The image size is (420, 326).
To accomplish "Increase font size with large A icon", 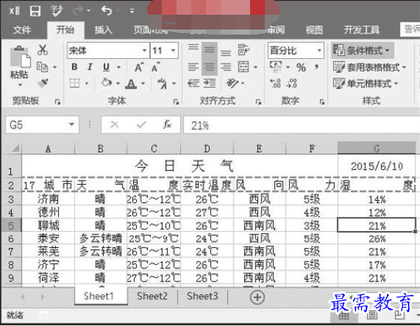I will [139, 67].
